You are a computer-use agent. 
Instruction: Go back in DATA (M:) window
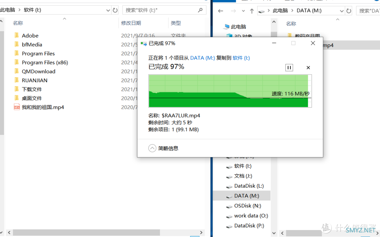pyautogui.click(x=221, y=11)
